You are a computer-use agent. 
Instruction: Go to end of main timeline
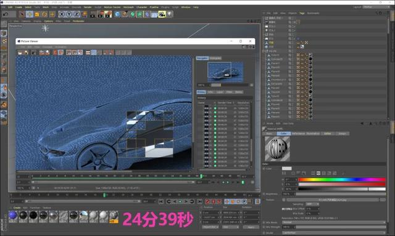pyautogui.click(x=199, y=201)
